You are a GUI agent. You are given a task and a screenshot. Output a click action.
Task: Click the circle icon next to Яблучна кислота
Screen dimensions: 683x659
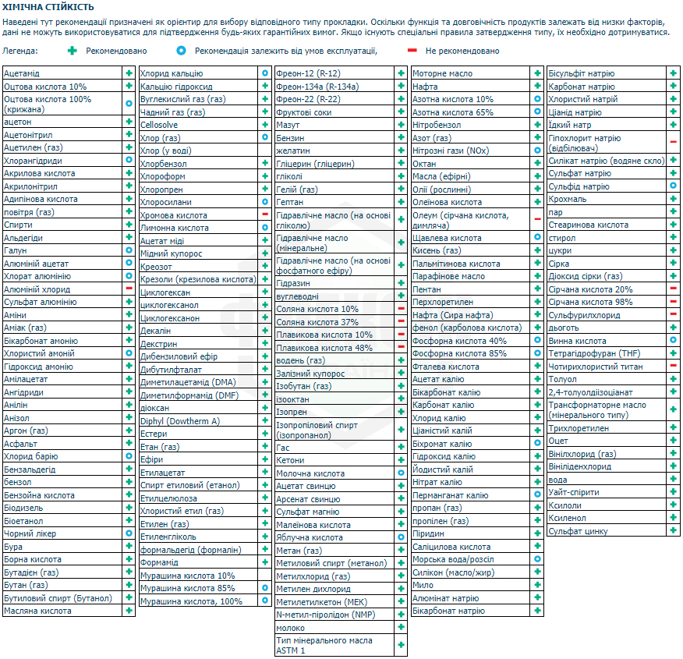tap(402, 537)
